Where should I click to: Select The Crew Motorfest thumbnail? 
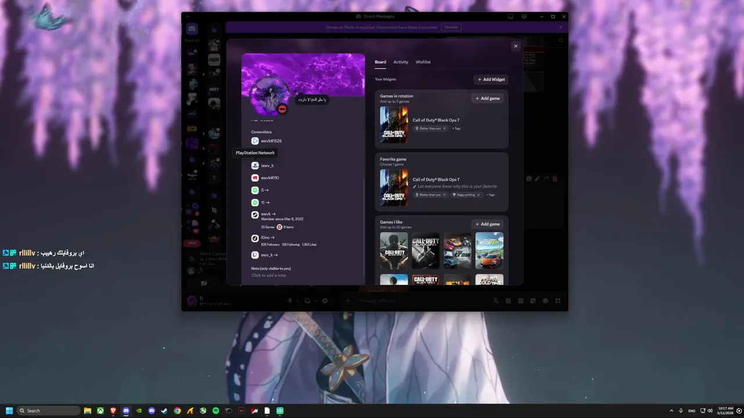tap(489, 251)
